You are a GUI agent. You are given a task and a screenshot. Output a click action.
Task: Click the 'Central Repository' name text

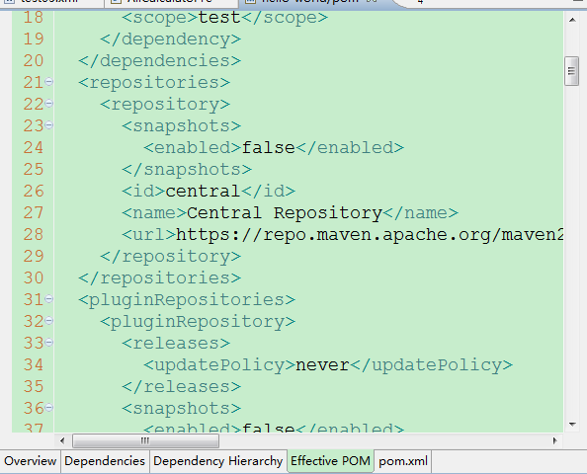point(285,213)
